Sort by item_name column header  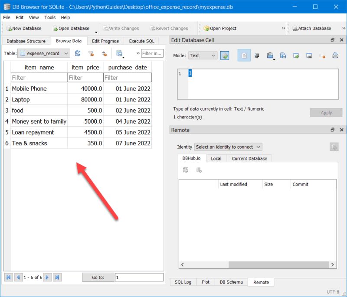(x=39, y=68)
